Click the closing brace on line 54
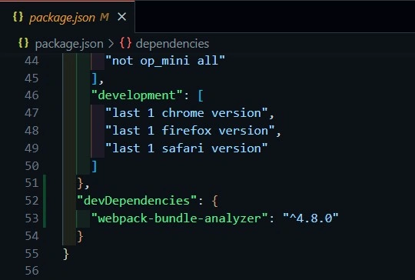Image resolution: width=415 pixels, height=280 pixels. (80, 236)
